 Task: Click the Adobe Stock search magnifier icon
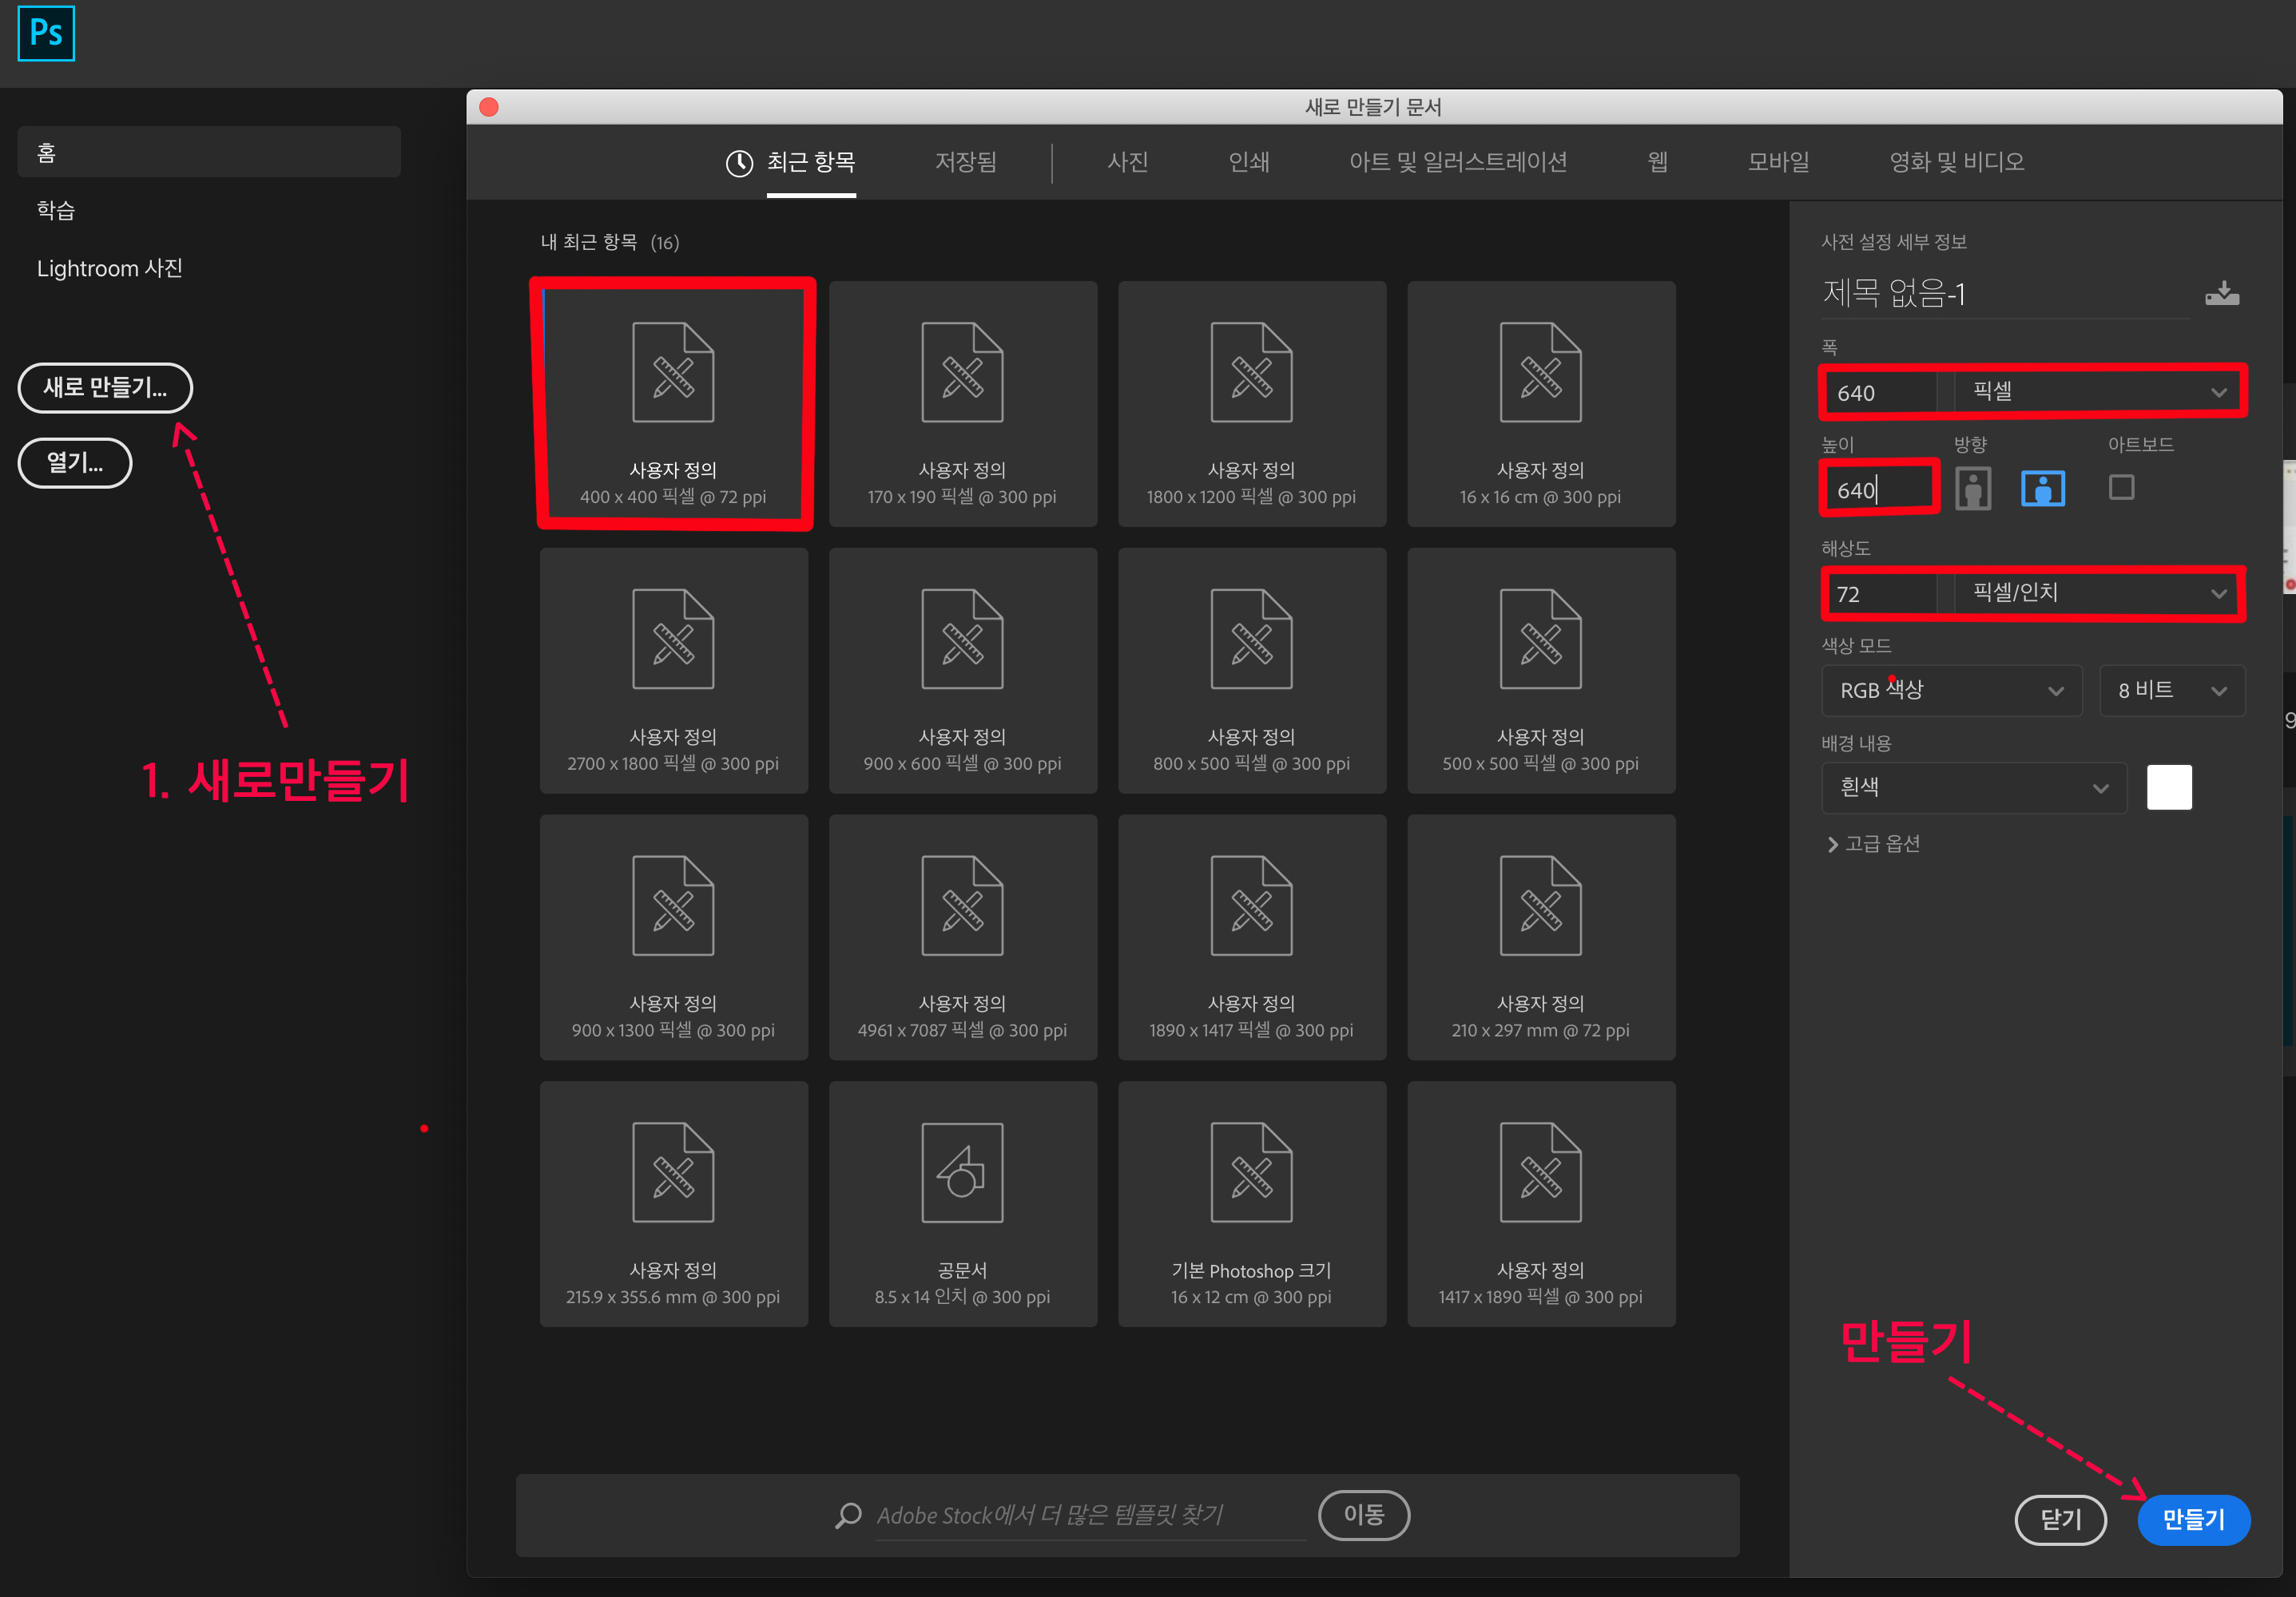tap(848, 1515)
